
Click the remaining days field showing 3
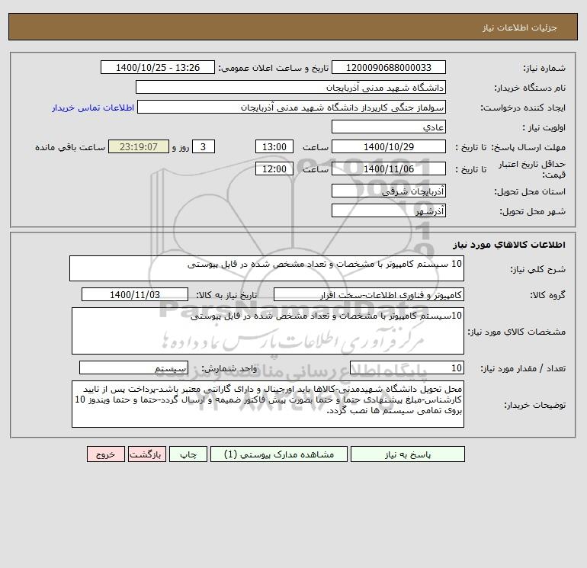pyautogui.click(x=204, y=147)
